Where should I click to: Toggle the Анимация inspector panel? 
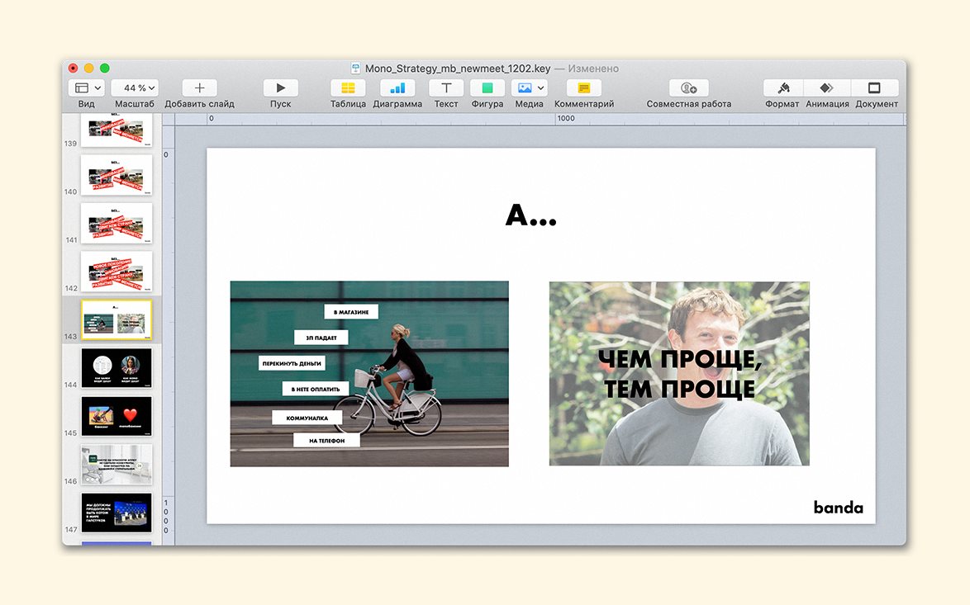(827, 88)
